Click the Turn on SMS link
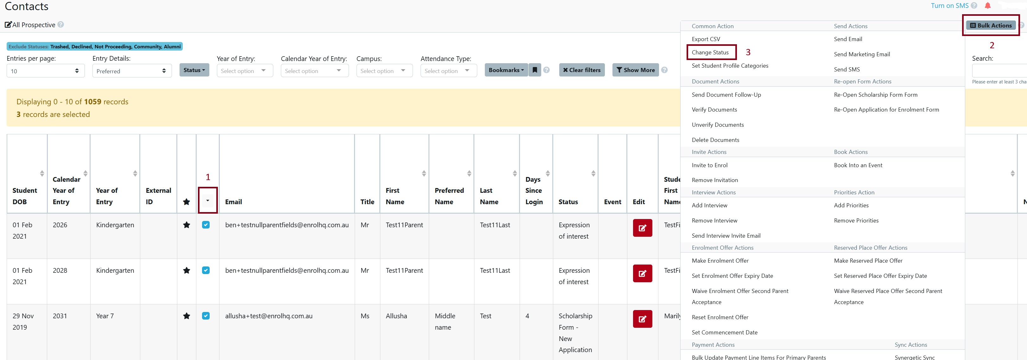1027x360 pixels. [949, 6]
